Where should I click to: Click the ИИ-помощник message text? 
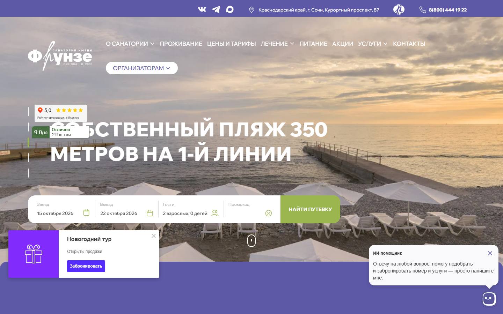(x=433, y=271)
